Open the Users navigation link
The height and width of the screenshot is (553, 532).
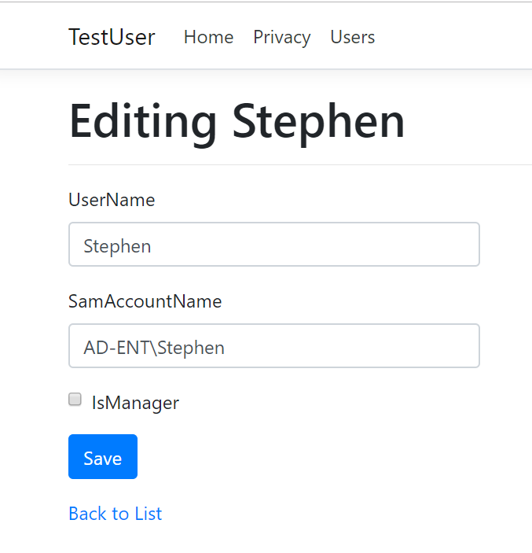coord(353,37)
